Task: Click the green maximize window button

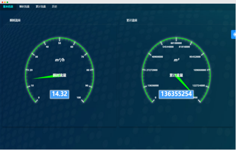Action: [x=7, y=2]
